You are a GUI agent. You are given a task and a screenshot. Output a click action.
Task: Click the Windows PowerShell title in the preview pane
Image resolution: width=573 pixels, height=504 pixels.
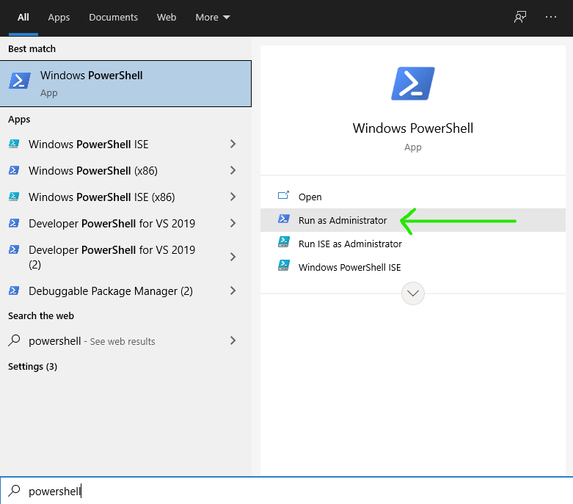click(x=413, y=128)
